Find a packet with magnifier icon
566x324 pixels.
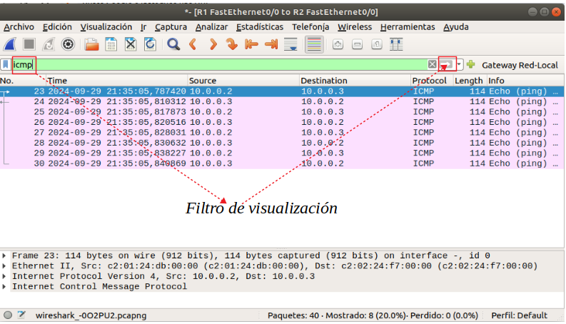tap(173, 44)
